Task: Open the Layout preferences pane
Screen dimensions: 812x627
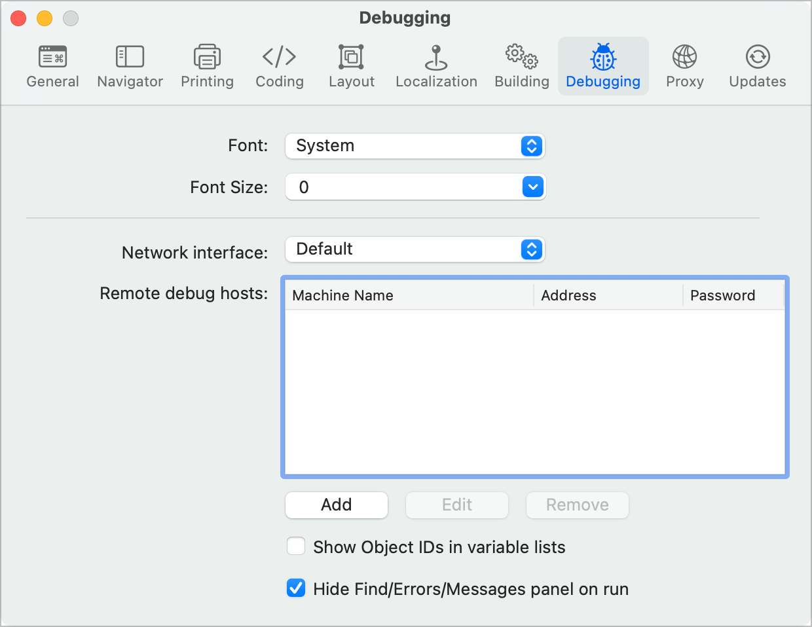Action: pos(352,66)
